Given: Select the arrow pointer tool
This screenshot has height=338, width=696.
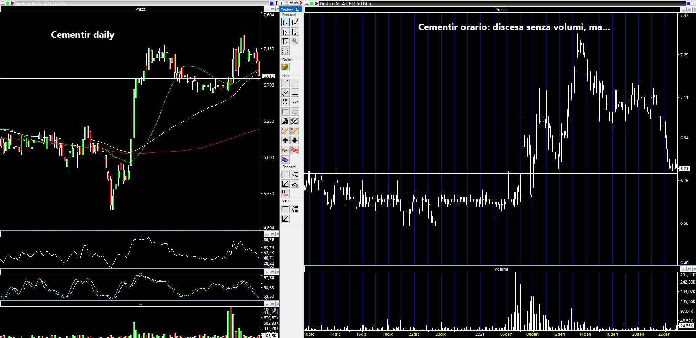Looking at the screenshot, I should 285,22.
